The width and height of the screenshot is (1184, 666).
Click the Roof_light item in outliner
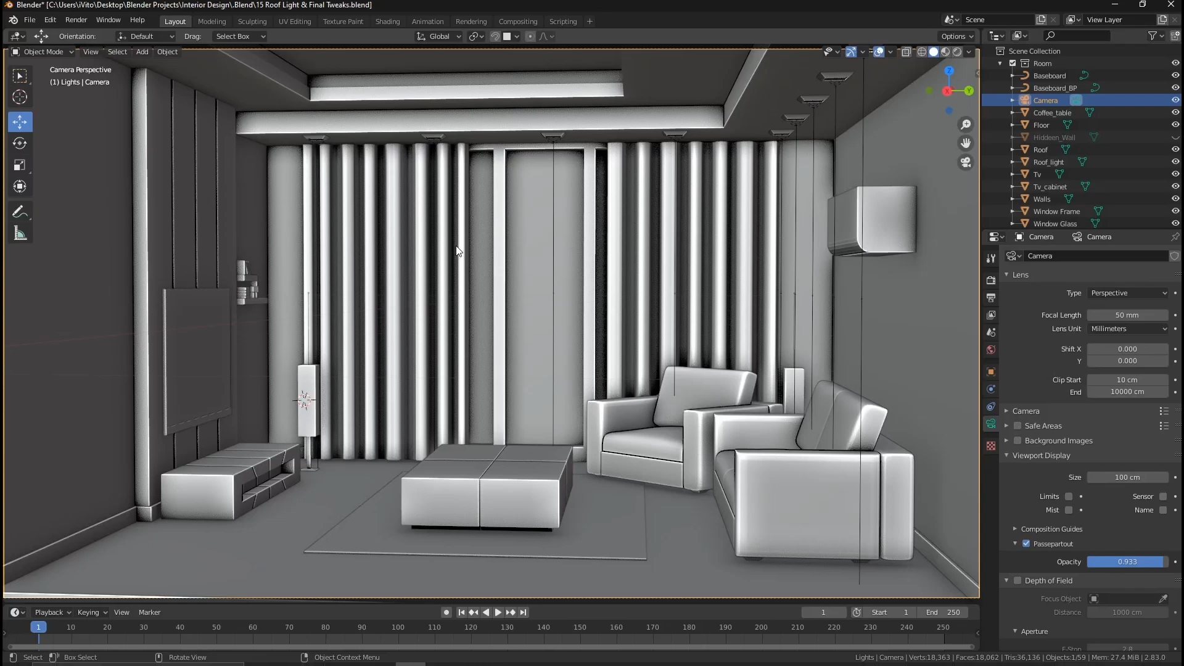[1048, 162]
